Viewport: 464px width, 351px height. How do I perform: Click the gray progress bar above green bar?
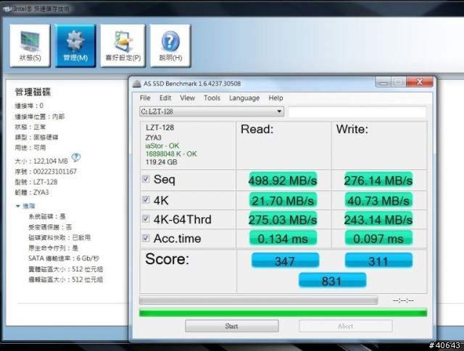[x=258, y=300]
